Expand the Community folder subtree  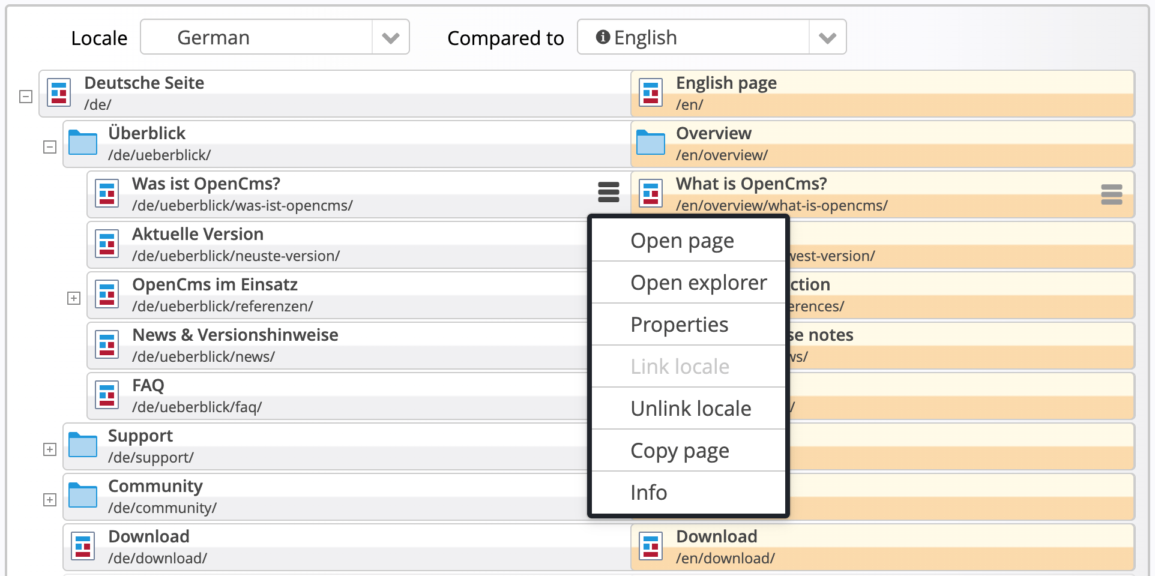[x=49, y=499]
